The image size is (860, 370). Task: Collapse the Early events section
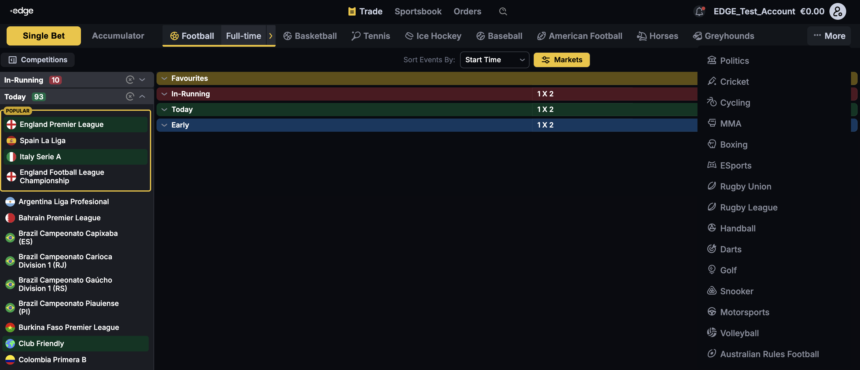[164, 125]
